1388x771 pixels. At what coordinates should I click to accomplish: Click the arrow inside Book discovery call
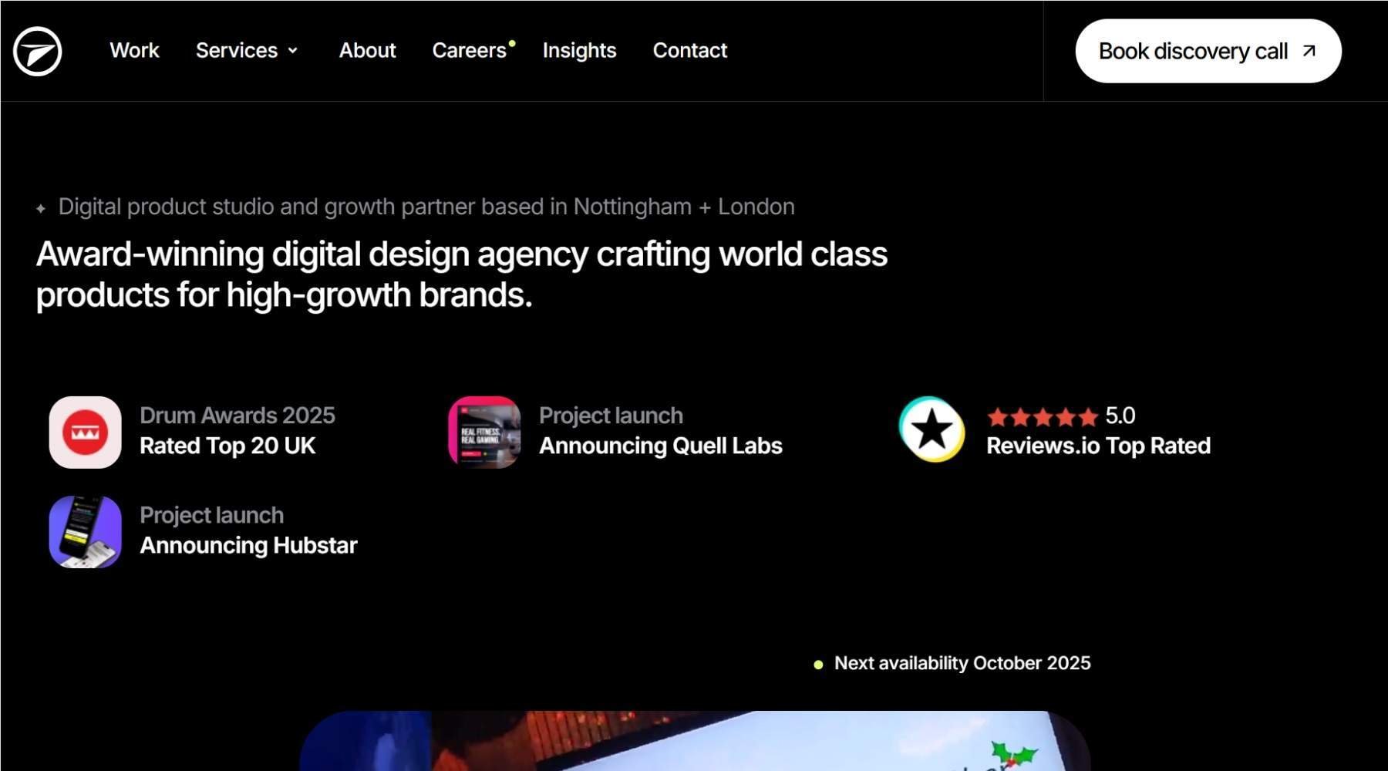pyautogui.click(x=1309, y=51)
